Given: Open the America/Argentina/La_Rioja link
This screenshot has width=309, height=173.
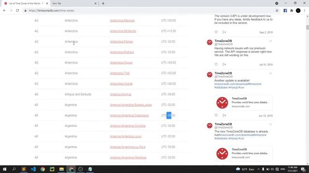Looking at the screenshot, I should coord(127,147).
